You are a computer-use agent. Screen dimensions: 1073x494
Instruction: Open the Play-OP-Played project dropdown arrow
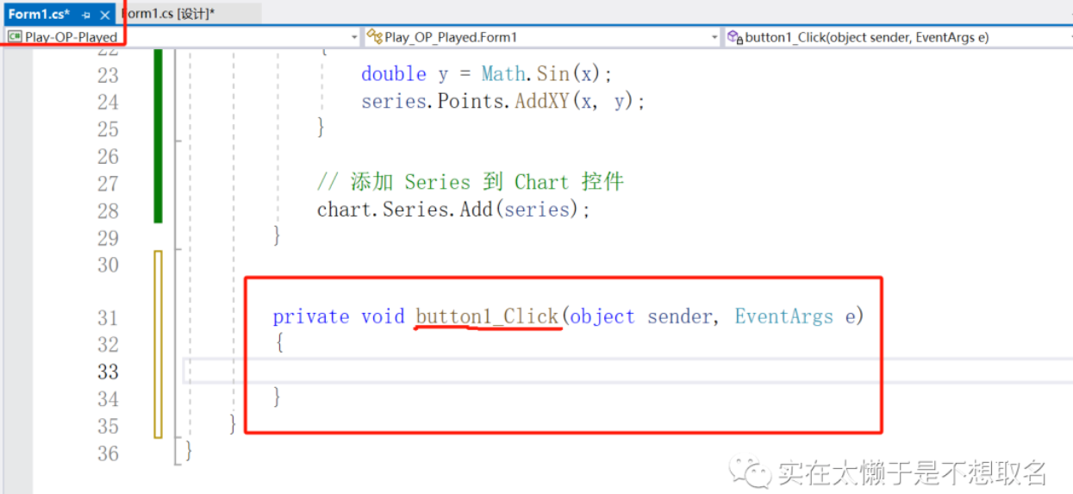click(x=354, y=37)
